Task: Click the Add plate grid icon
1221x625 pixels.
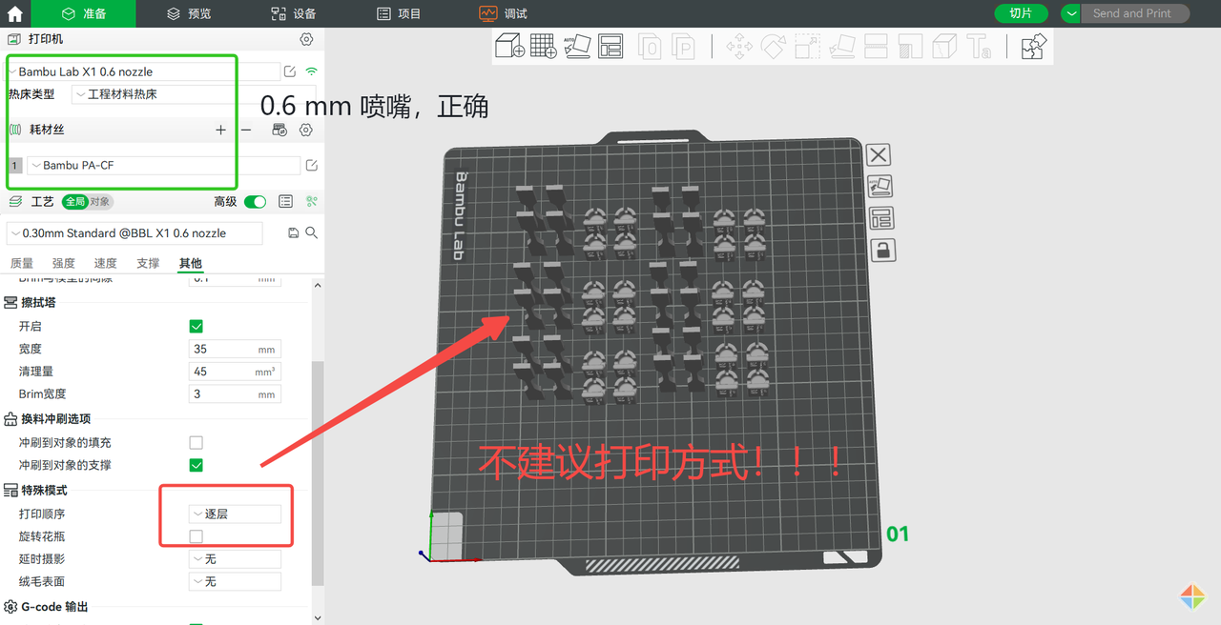Action: (x=544, y=45)
